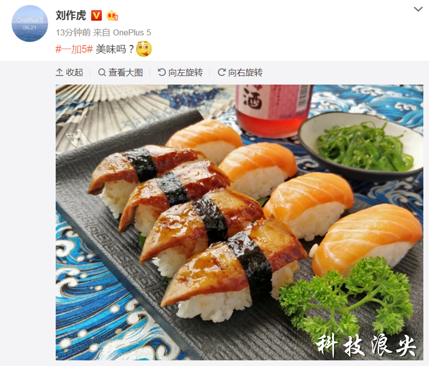Select the 向左旋转 rotate left label
Screen dimensions: 429x366
point(186,73)
